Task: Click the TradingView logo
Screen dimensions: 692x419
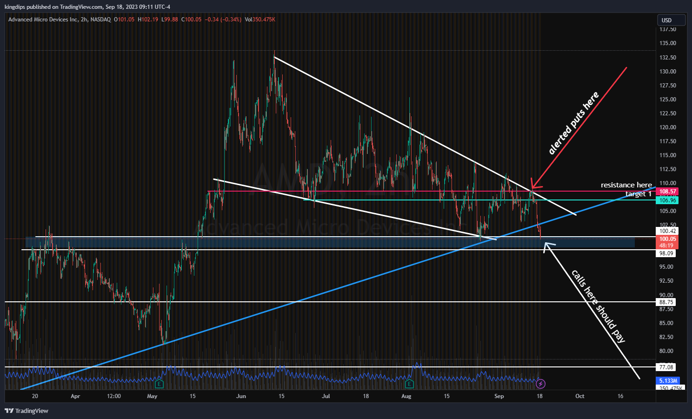Action: 27,411
